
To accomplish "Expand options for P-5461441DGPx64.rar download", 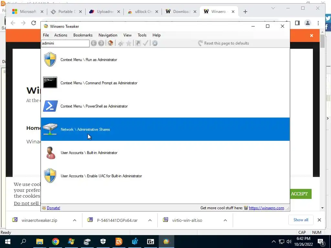I will coord(150,220).
